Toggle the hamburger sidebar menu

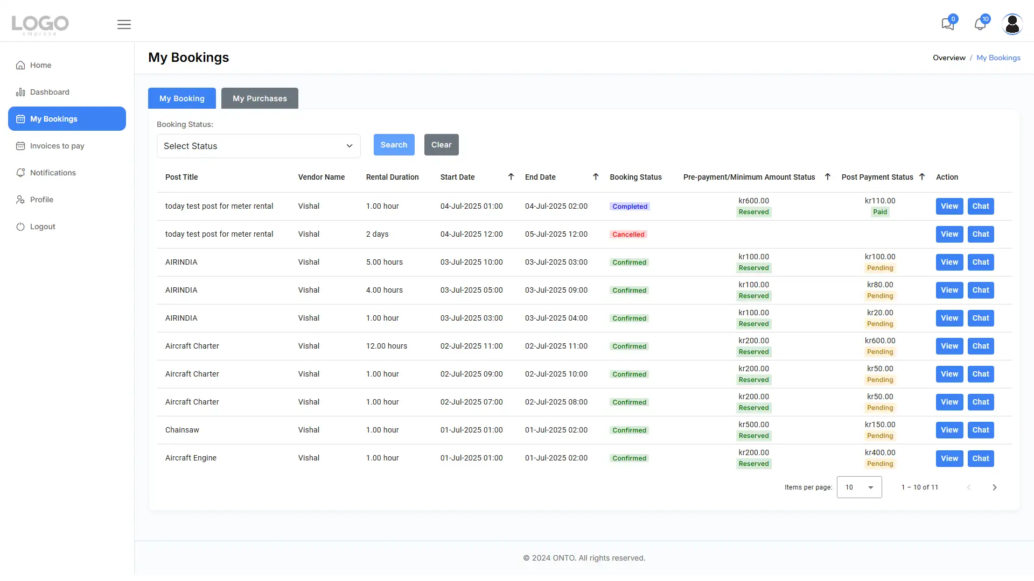(x=124, y=24)
